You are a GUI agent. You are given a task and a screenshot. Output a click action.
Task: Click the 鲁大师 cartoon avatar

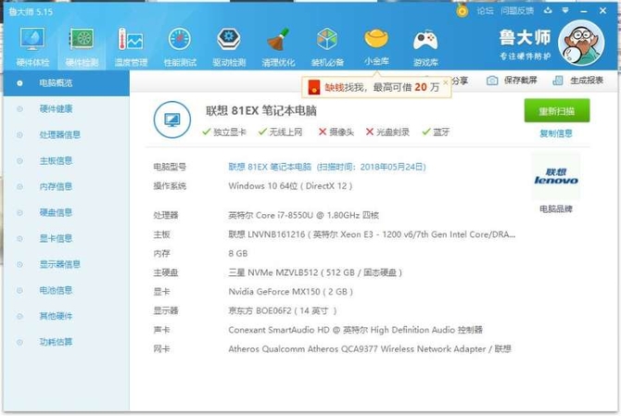581,43
